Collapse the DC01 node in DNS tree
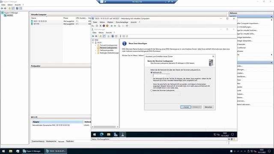The height and width of the screenshot is (154, 274). [93, 43]
